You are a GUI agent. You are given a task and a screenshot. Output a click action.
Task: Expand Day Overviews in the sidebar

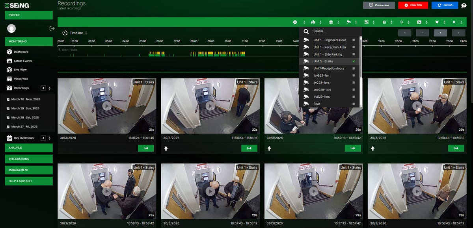[x=49, y=138]
